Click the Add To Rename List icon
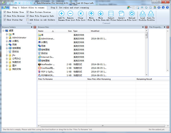 [62, 14]
